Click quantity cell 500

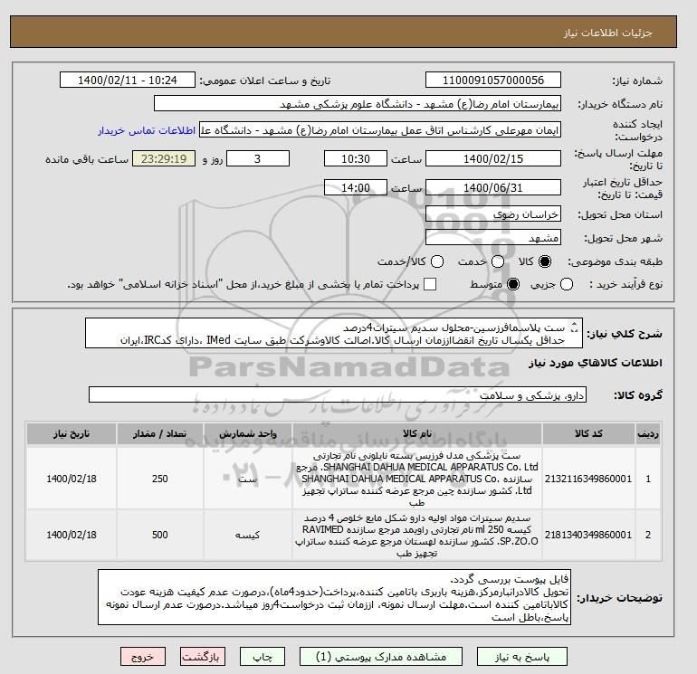coord(160,535)
